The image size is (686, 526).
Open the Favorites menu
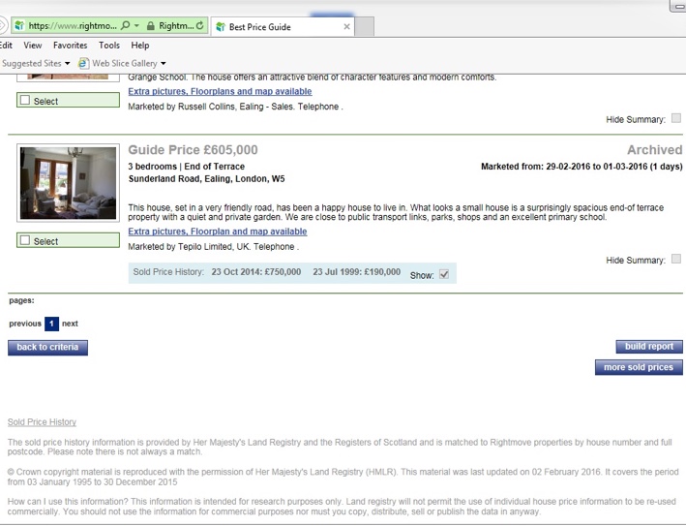tap(70, 46)
